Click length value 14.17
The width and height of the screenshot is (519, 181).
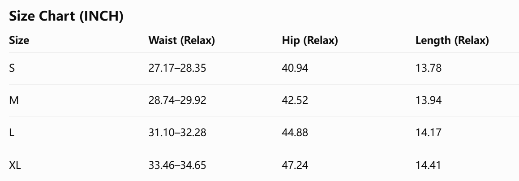pyautogui.click(x=428, y=133)
